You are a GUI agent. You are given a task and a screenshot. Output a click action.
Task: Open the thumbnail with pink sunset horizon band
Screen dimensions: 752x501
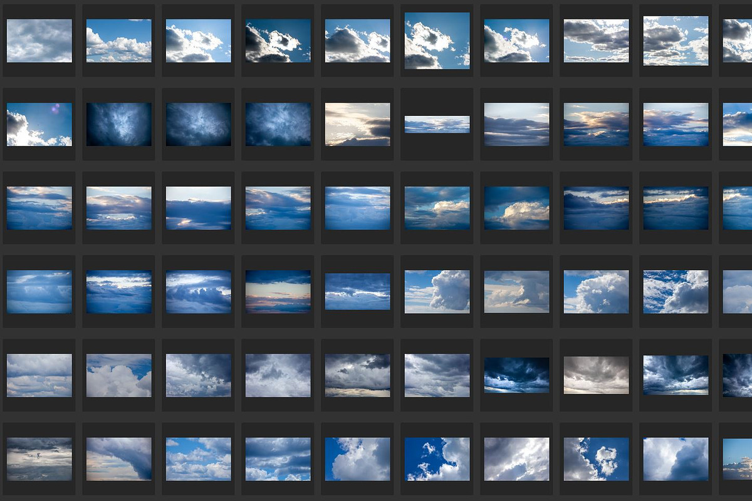pyautogui.click(x=278, y=292)
